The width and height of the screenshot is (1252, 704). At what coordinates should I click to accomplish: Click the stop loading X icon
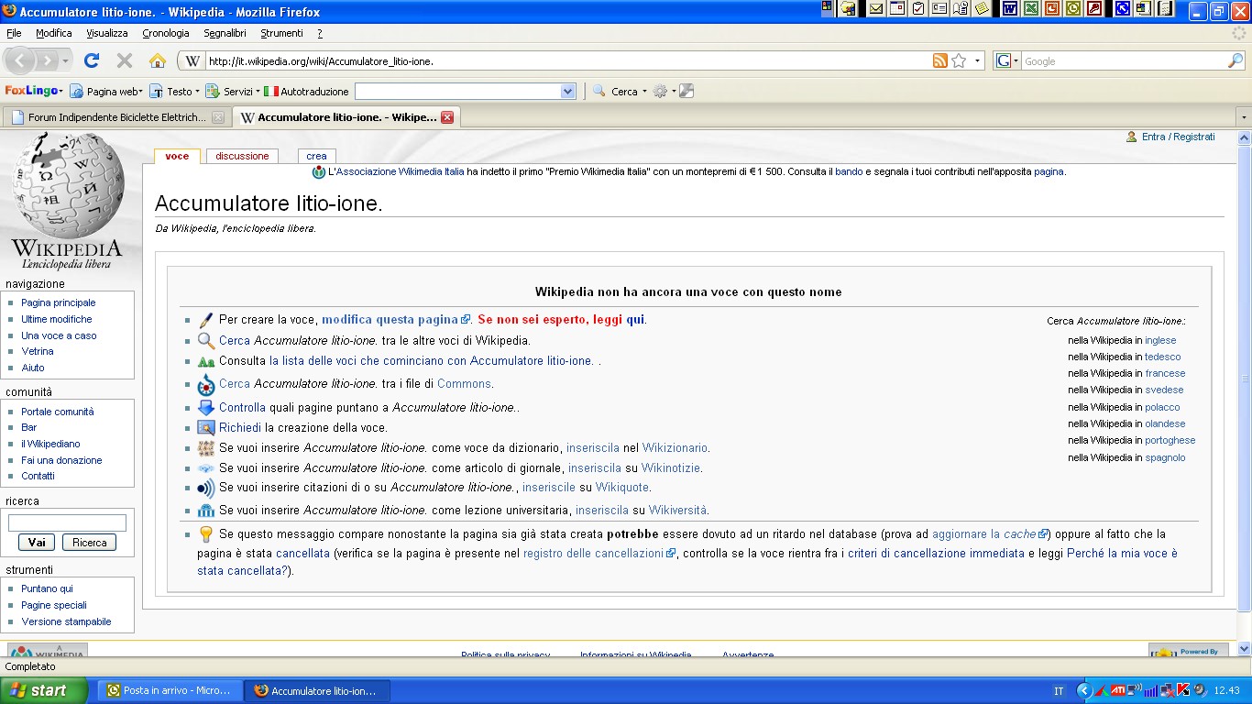[x=125, y=60]
